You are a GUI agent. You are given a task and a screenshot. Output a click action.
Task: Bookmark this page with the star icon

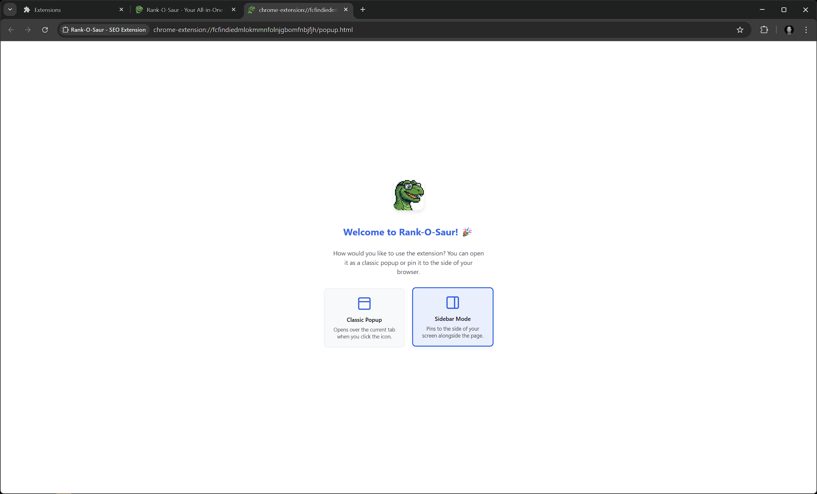(740, 30)
